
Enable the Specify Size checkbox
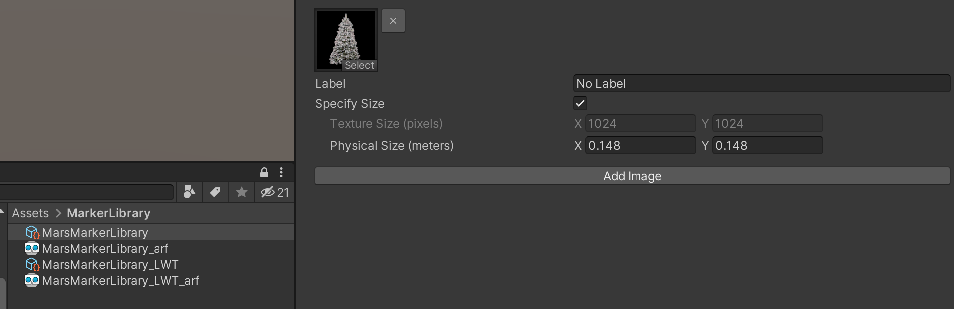coord(580,103)
